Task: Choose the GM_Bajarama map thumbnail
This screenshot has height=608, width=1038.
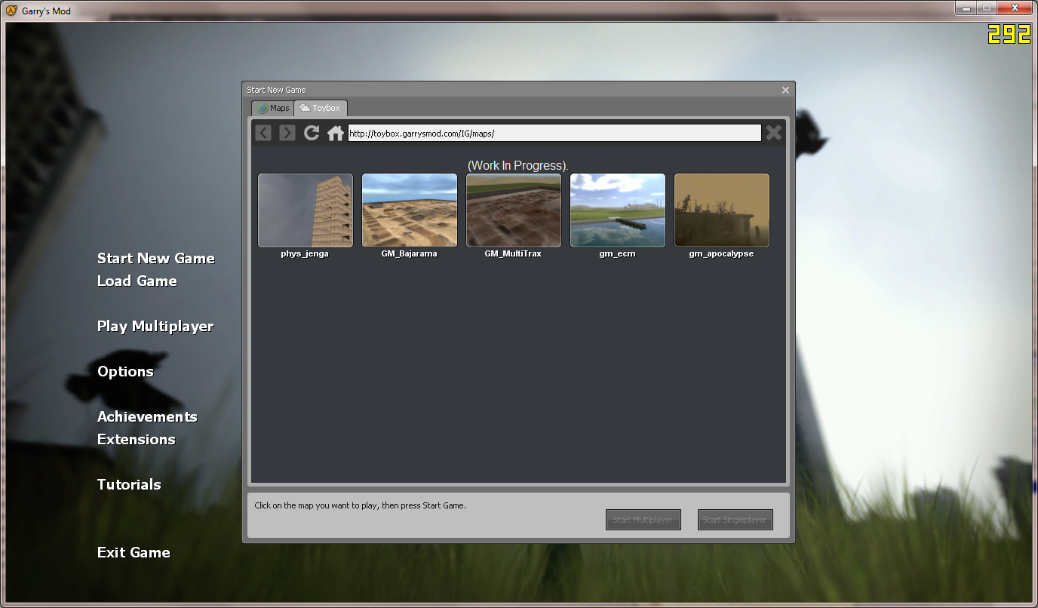Action: (409, 210)
